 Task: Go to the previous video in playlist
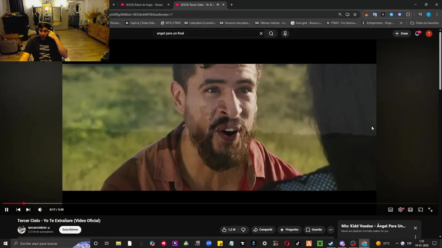(x=18, y=209)
